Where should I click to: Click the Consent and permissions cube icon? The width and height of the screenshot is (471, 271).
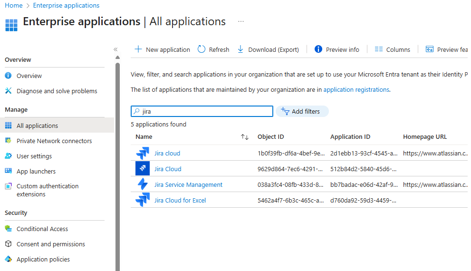point(9,243)
